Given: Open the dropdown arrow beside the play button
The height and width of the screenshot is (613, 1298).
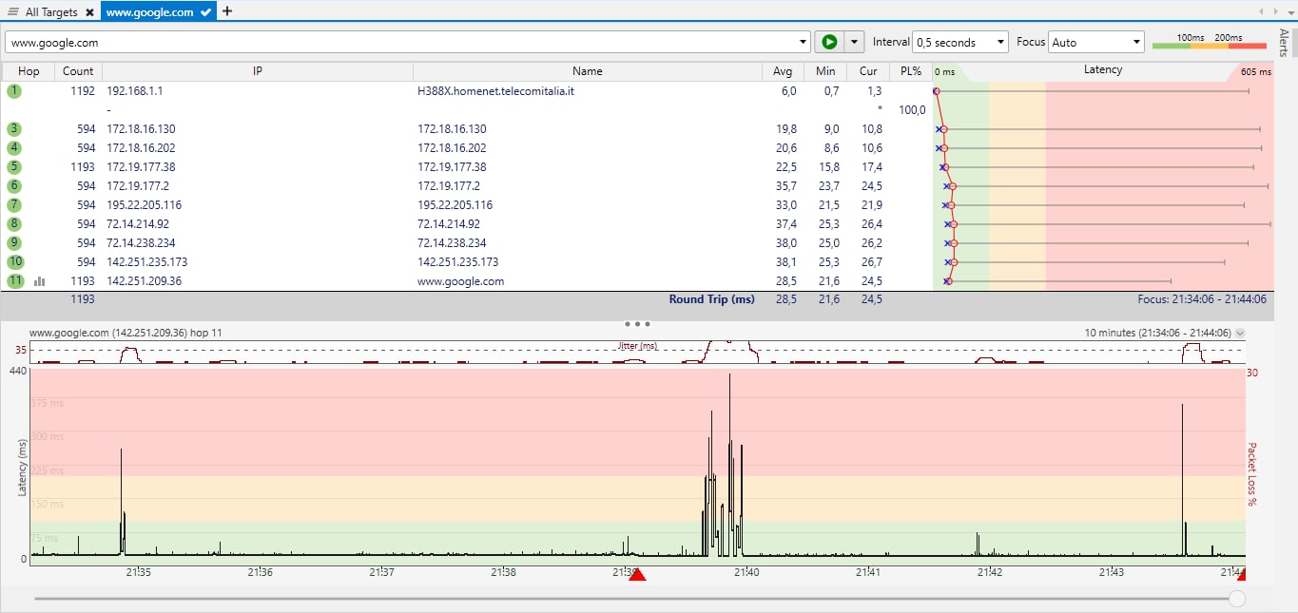Looking at the screenshot, I should coord(854,42).
